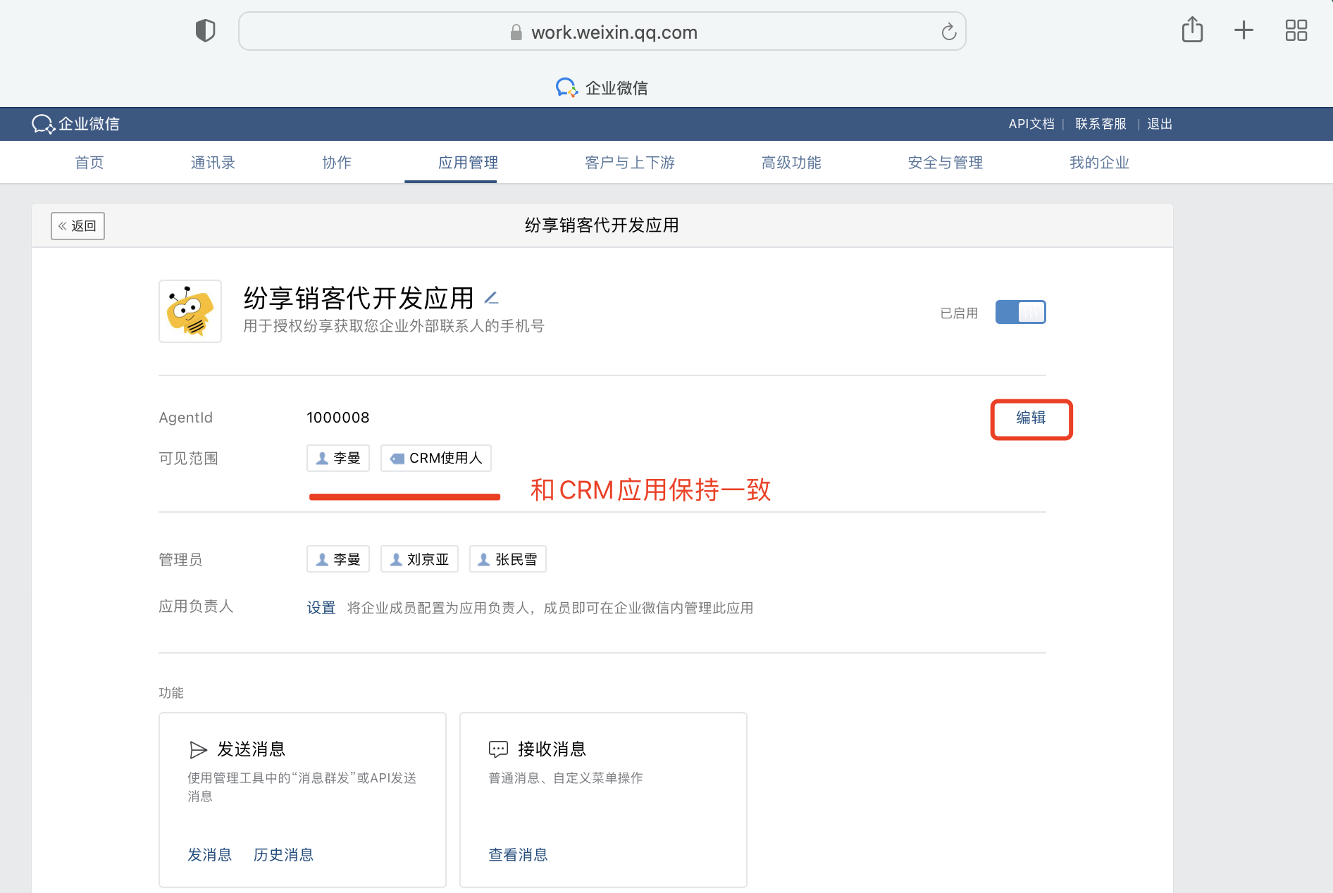Image resolution: width=1333 pixels, height=893 pixels.
Task: Click the app title 纷享销客代开发应用
Action: tap(359, 299)
